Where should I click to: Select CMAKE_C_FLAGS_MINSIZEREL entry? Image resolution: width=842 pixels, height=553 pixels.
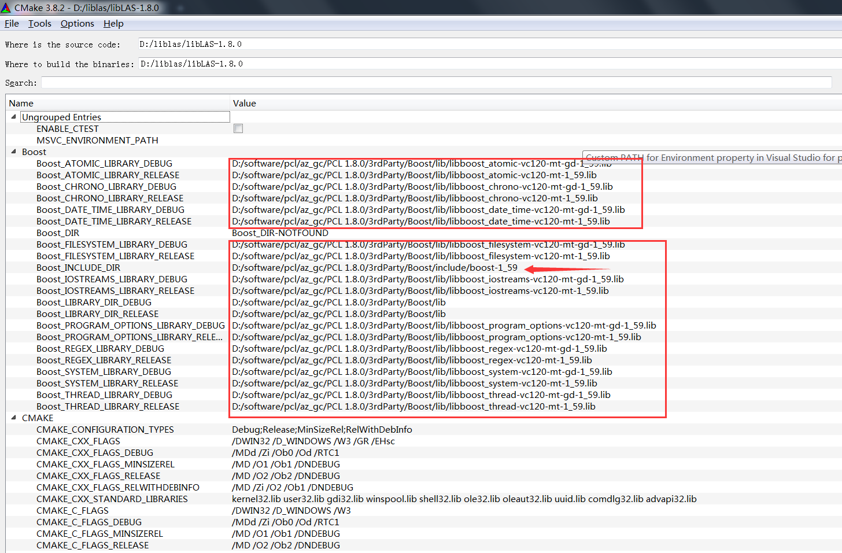(x=99, y=533)
